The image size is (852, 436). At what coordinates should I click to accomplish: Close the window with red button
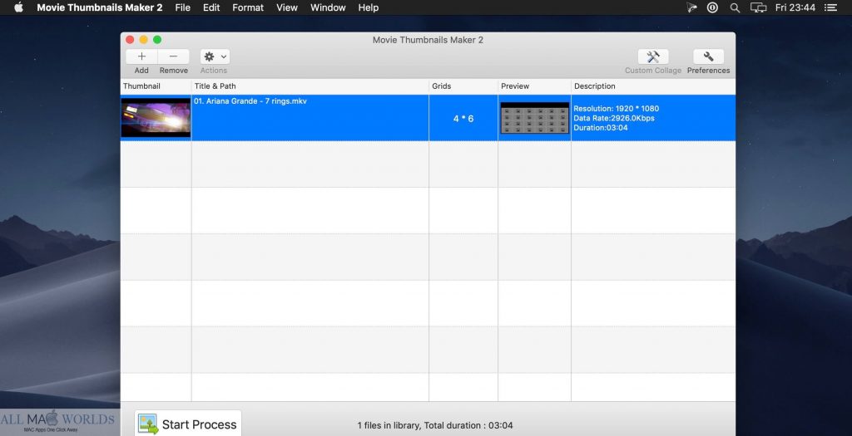coord(130,40)
